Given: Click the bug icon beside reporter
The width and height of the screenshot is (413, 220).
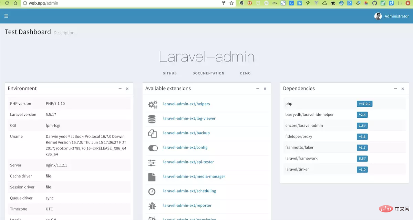Looking at the screenshot, I should (x=152, y=206).
